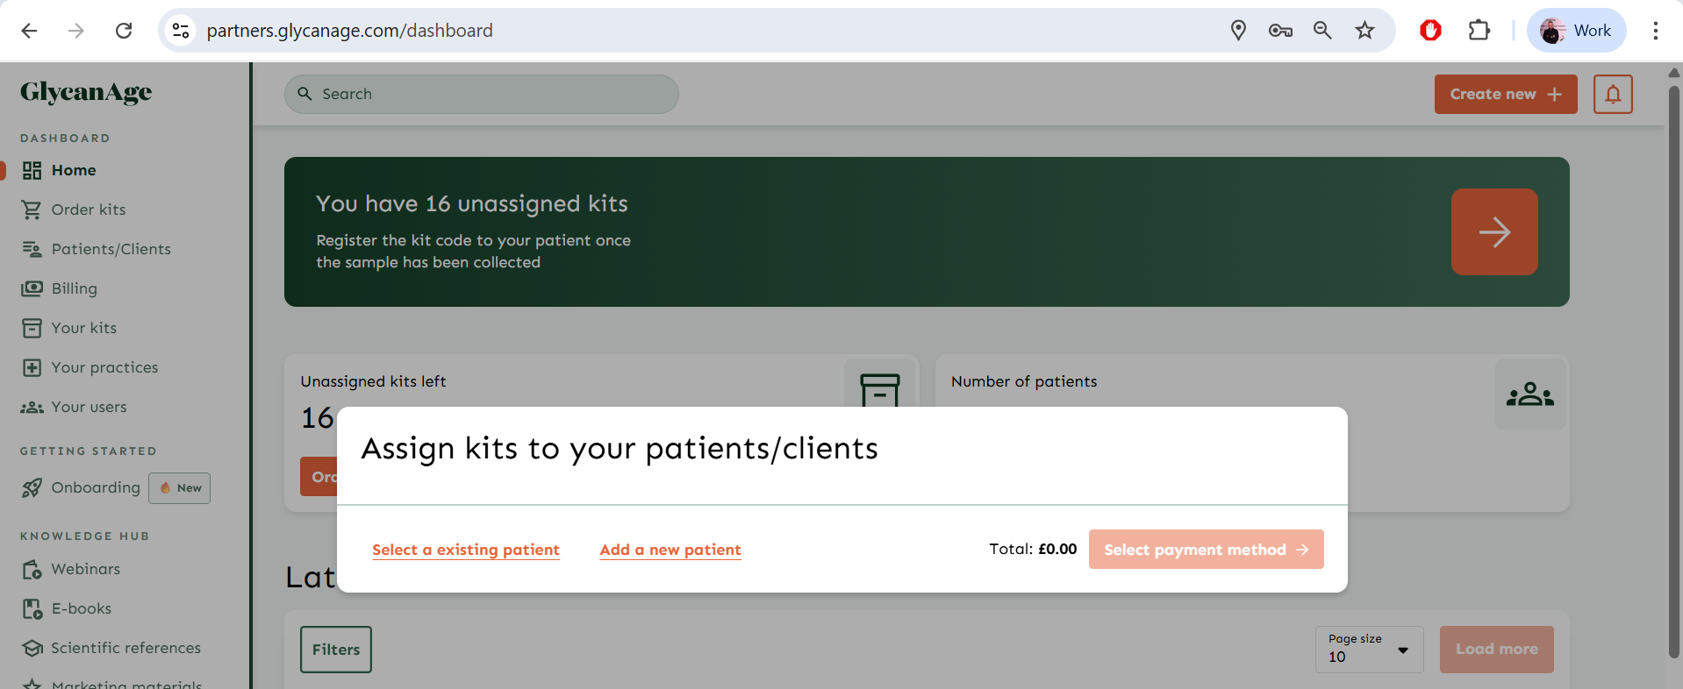Bookmark this page with the star icon
The width and height of the screenshot is (1683, 689).
(x=1364, y=31)
